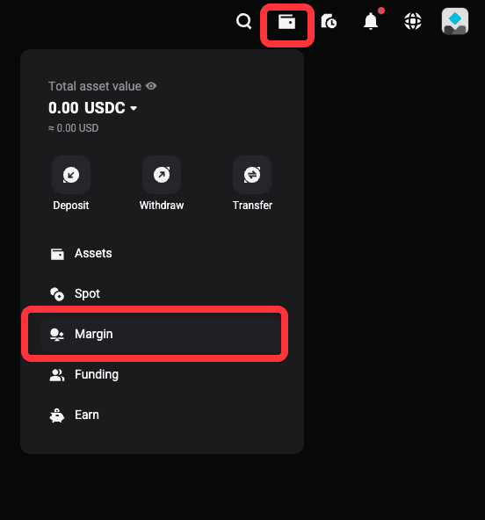Click Total asset value label
The image size is (485, 520).
[95, 86]
